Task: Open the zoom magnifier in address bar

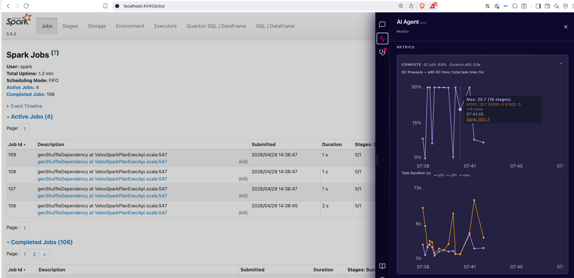Action: (401, 6)
